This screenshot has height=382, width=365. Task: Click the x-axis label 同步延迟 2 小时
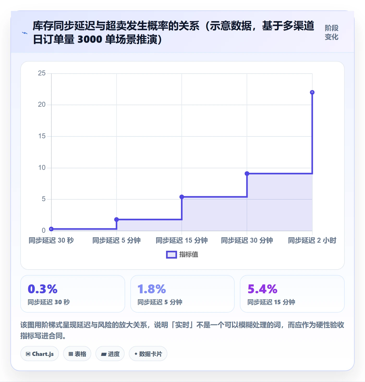pos(312,240)
